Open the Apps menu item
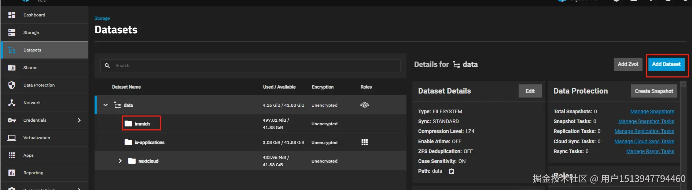This screenshot has height=190, width=692. [29, 155]
